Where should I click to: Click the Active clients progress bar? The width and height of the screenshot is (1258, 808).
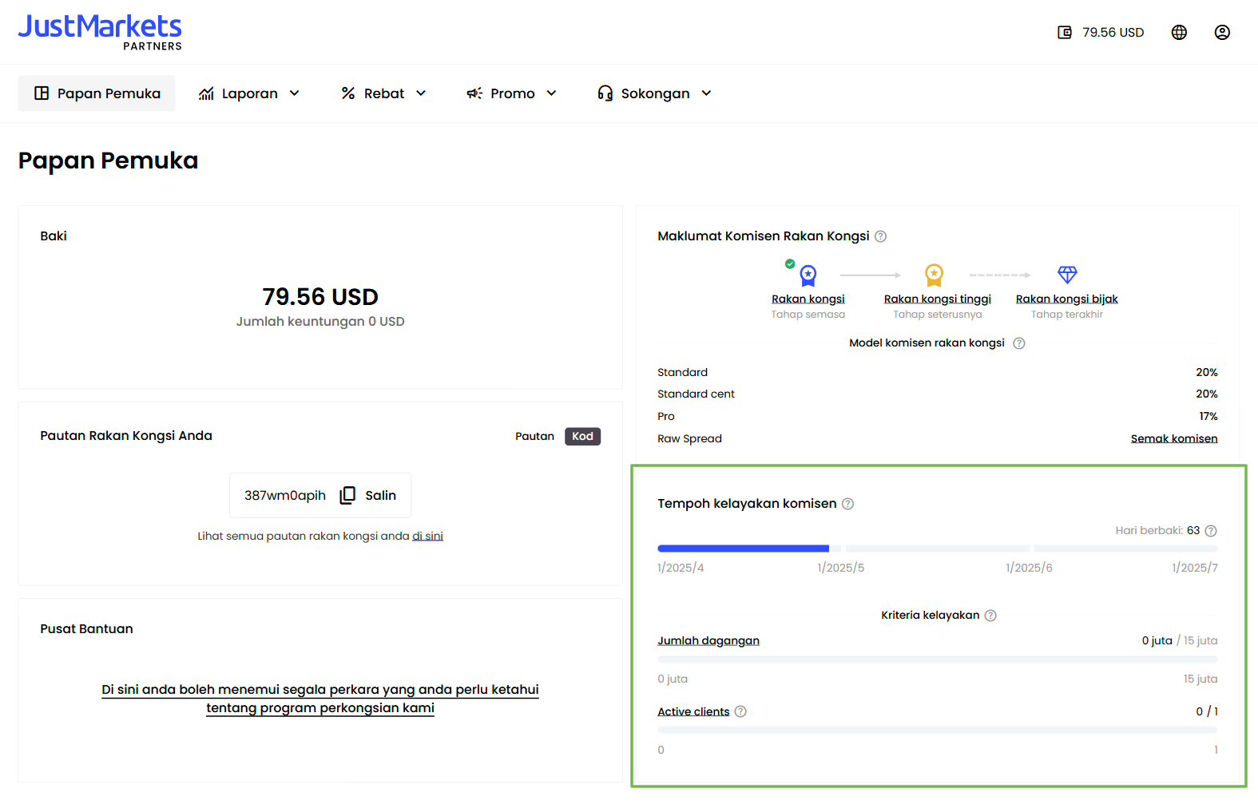coord(938,731)
